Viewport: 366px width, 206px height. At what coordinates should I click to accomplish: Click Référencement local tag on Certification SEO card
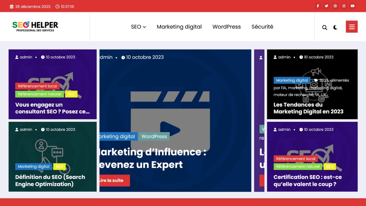[296, 159]
